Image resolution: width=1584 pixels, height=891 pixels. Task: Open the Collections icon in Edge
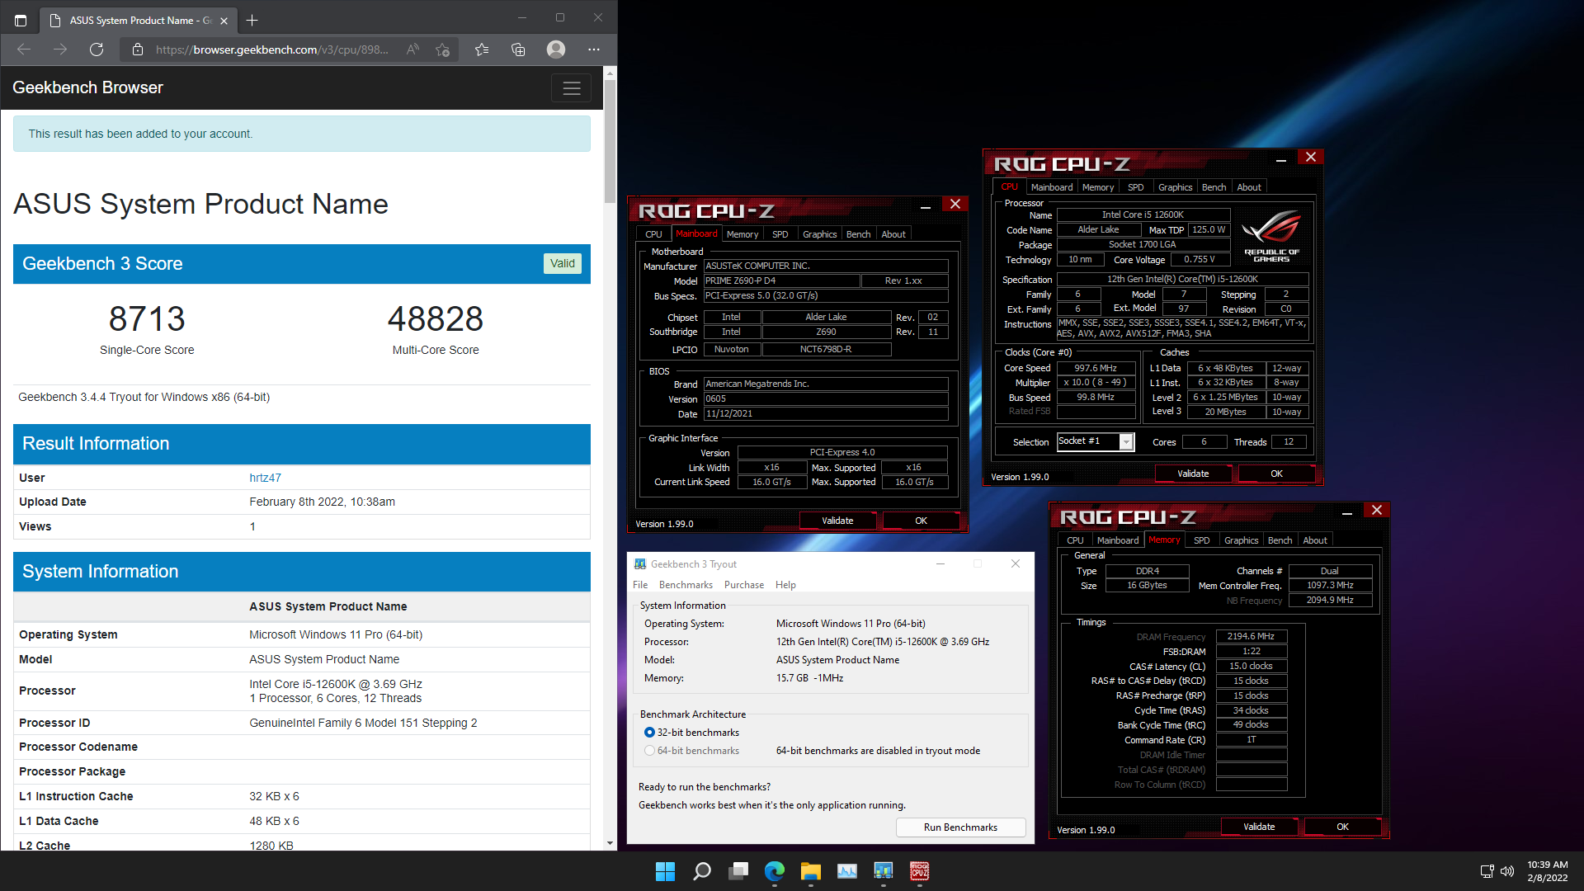518,49
